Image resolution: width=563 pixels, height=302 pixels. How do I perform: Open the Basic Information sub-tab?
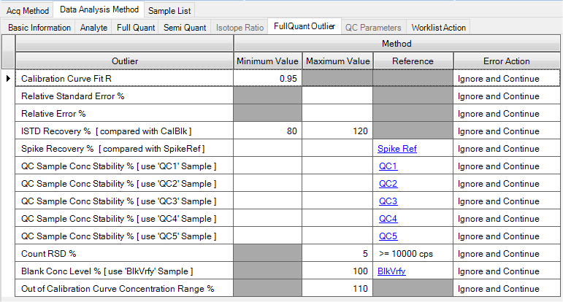pos(39,28)
